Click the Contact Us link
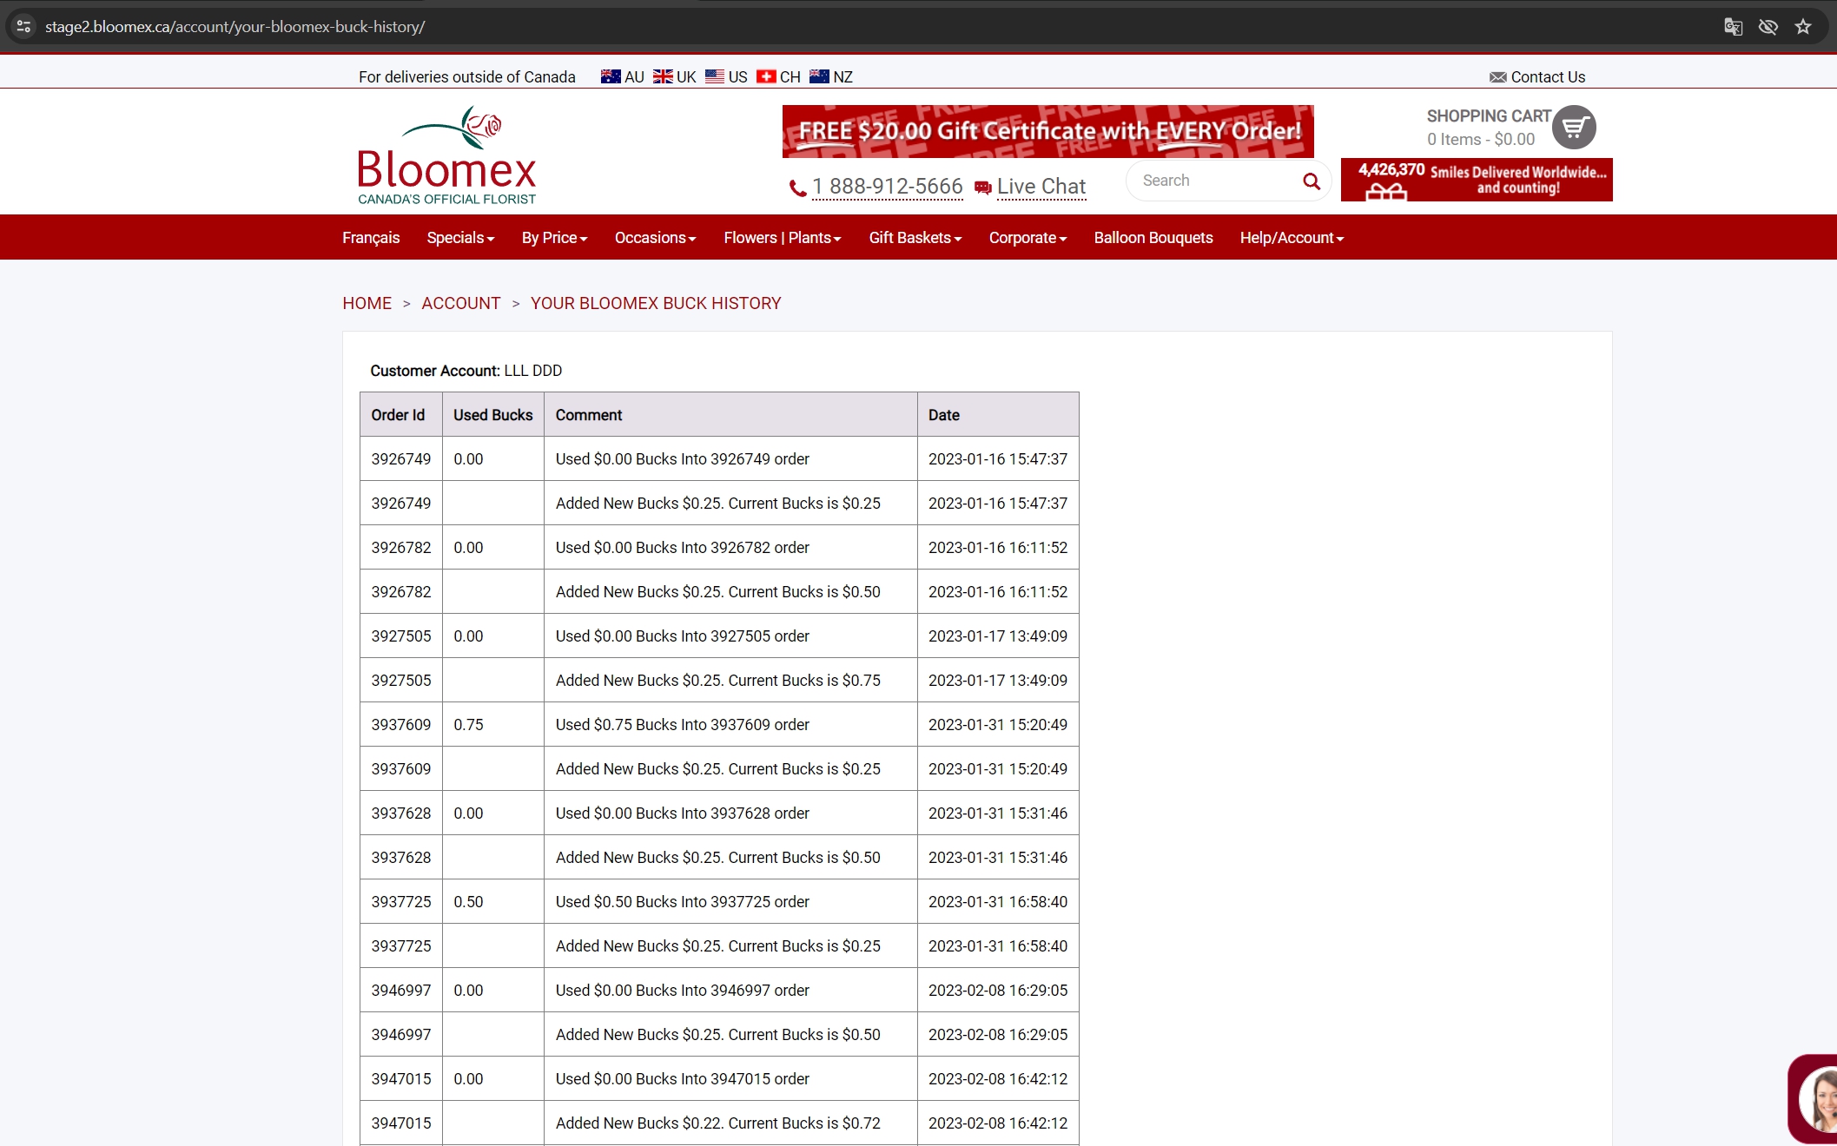1837x1146 pixels. pyautogui.click(x=1537, y=76)
